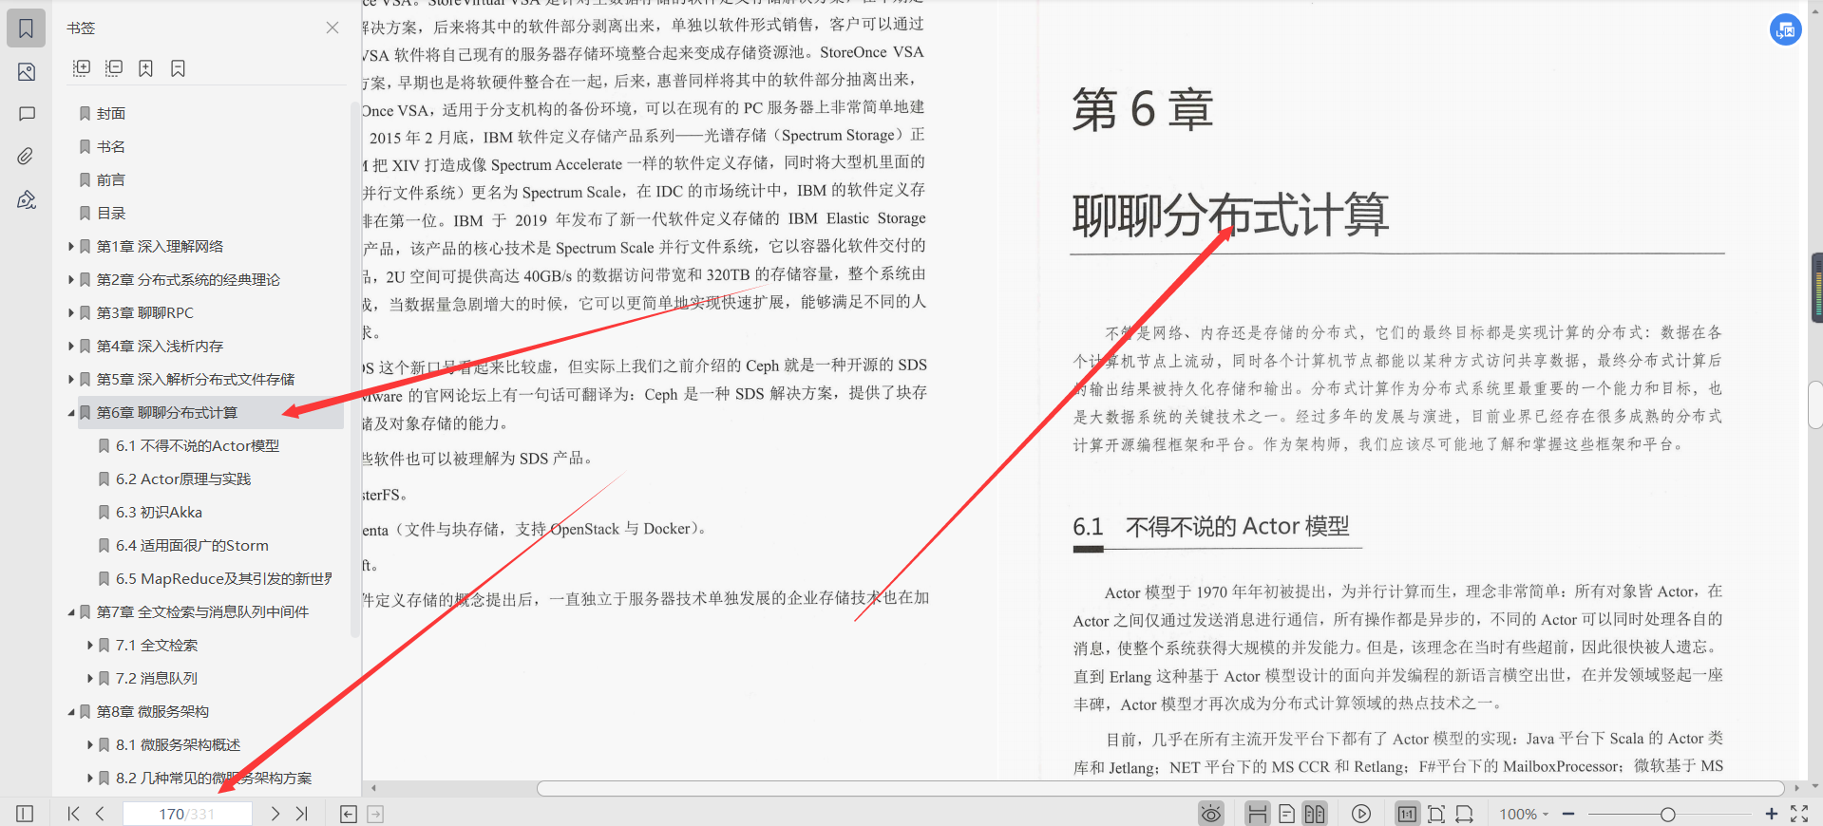Expand 8.2 几种常见的微服务架构方案
Viewport: 1823px width, 826px height.
coord(90,778)
